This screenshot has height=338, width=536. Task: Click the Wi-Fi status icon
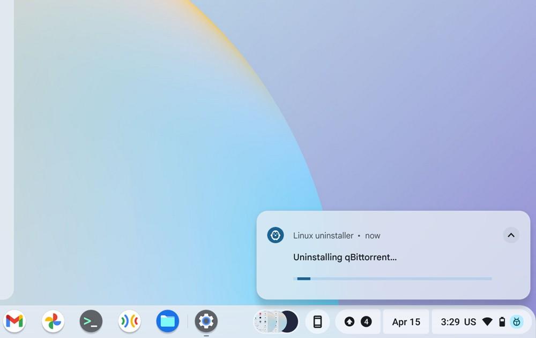click(x=487, y=321)
